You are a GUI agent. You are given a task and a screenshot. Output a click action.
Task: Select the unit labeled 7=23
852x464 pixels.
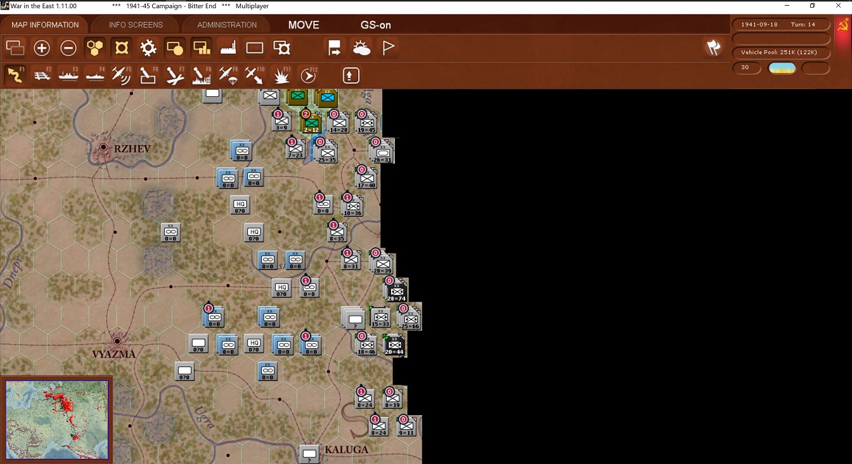point(296,149)
